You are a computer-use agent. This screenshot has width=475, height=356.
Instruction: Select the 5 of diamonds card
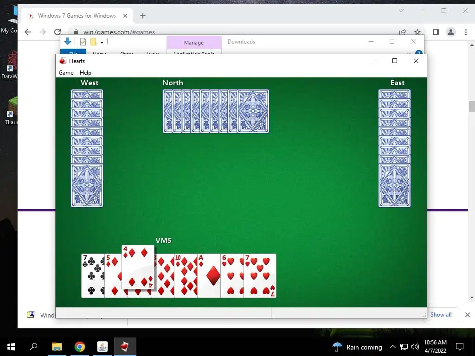point(113,276)
